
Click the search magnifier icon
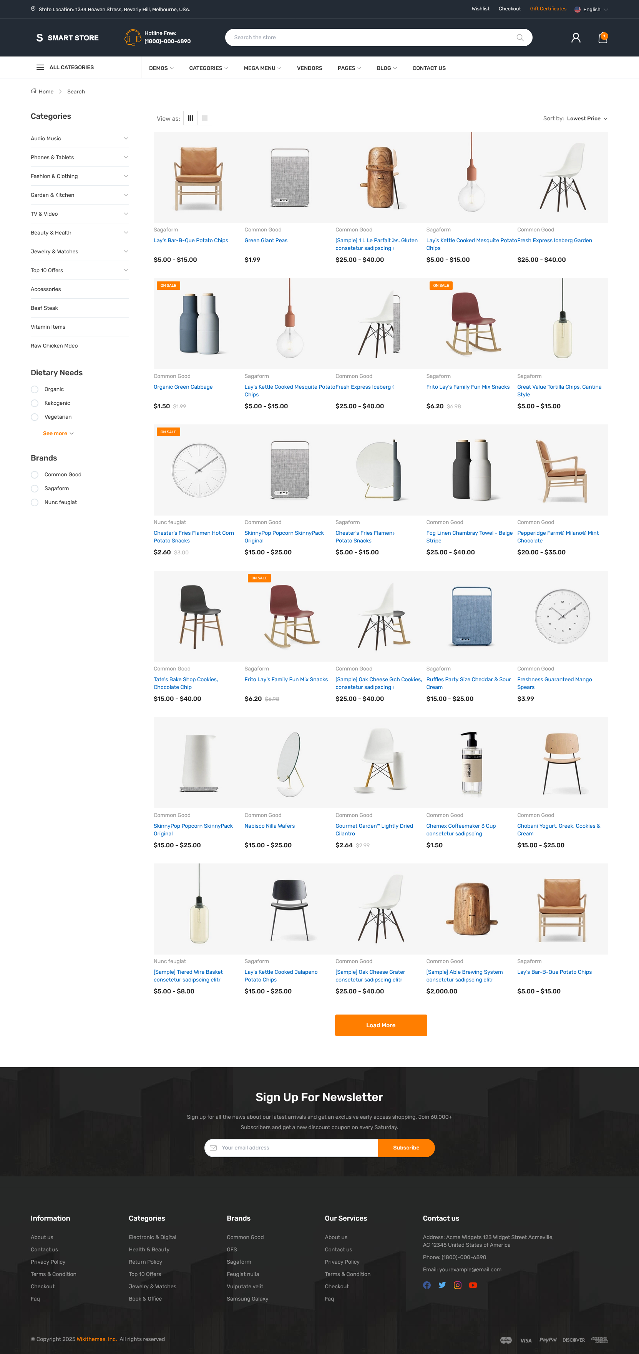tap(520, 38)
